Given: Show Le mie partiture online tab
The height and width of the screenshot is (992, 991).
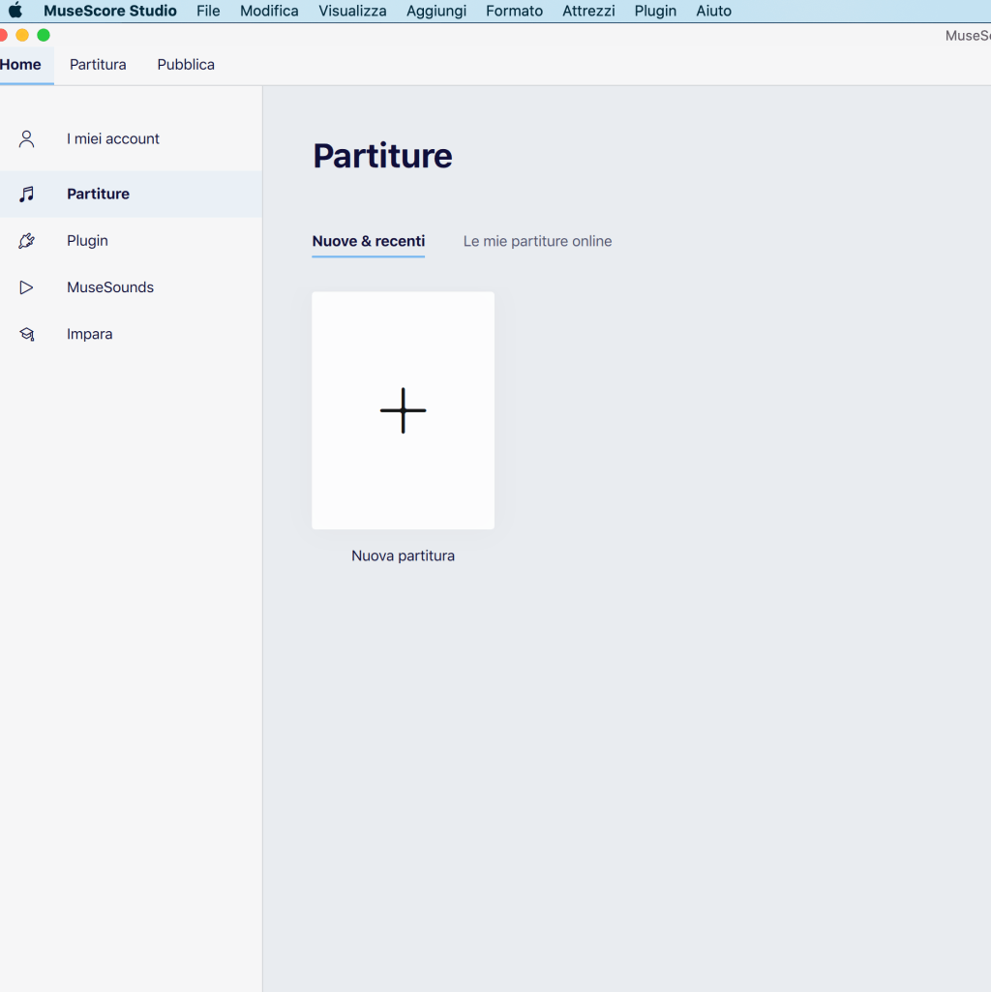Looking at the screenshot, I should pos(537,241).
